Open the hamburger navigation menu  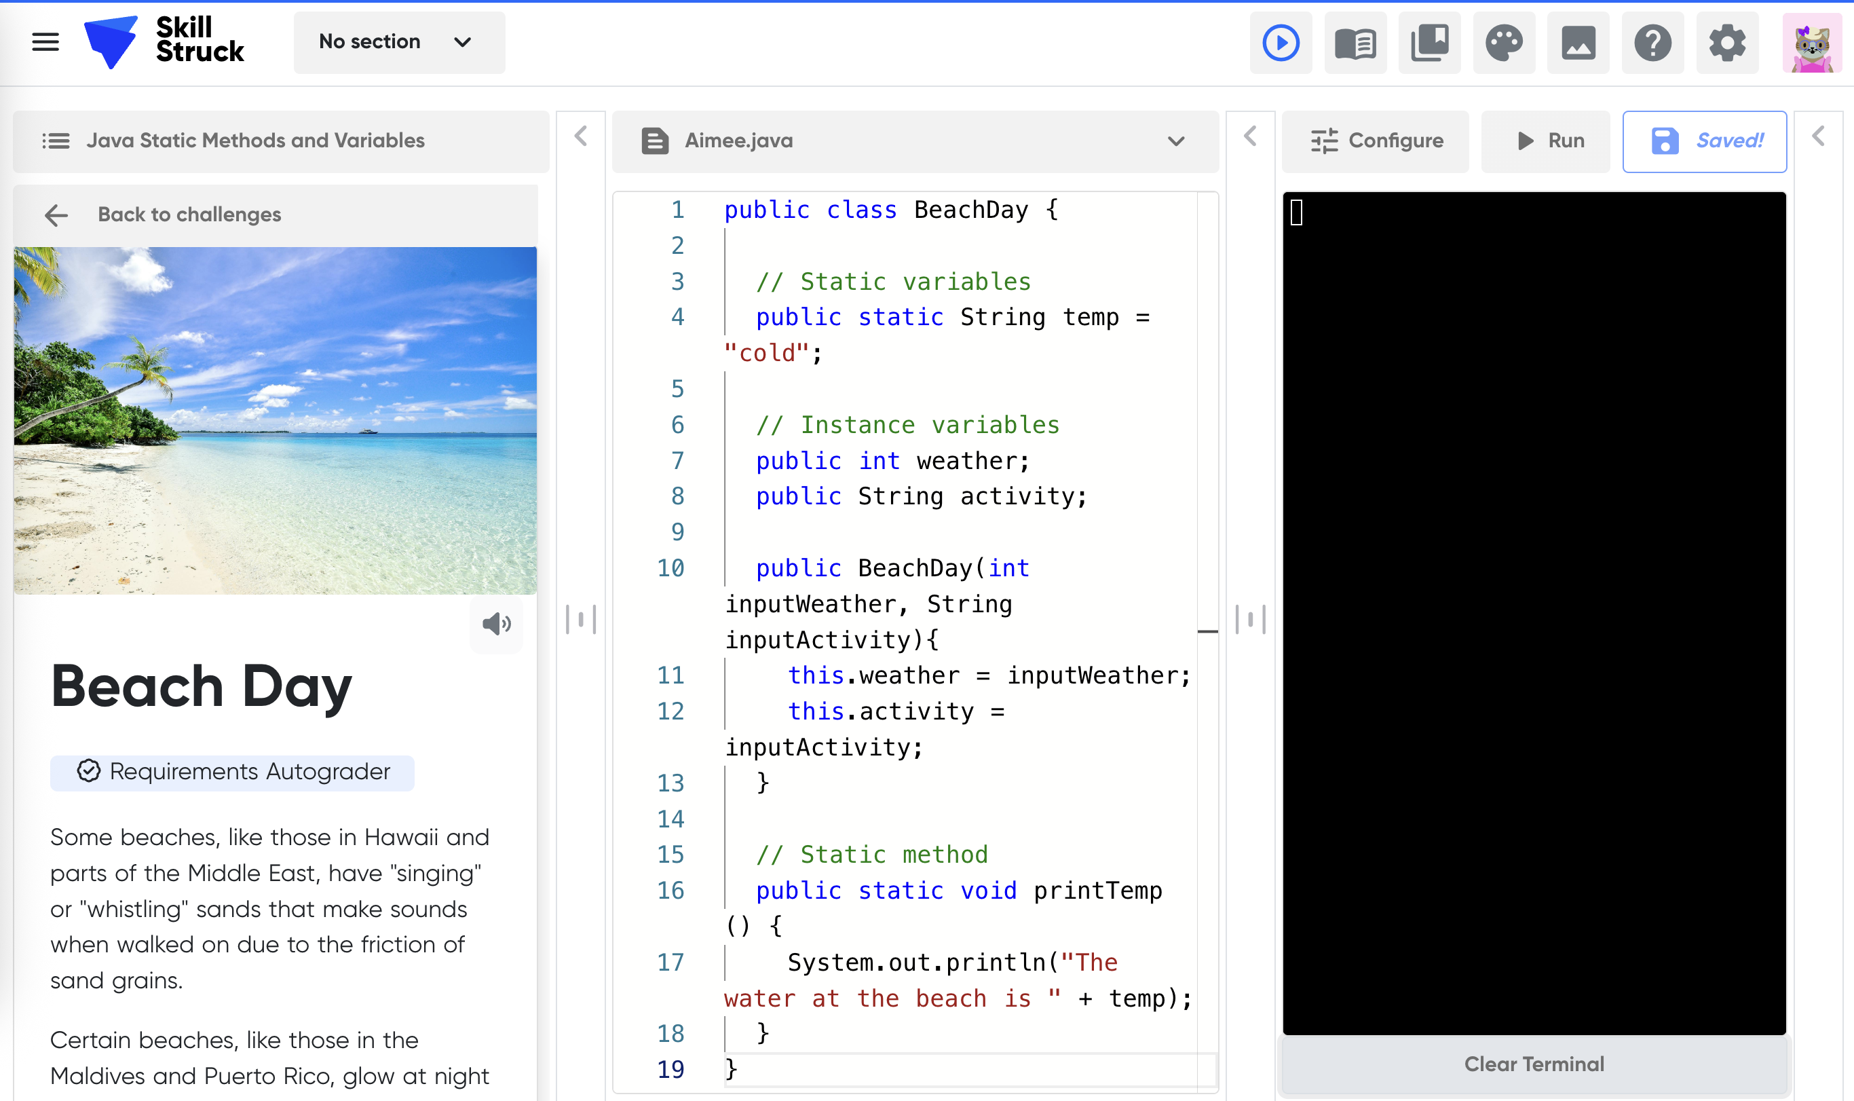click(45, 42)
